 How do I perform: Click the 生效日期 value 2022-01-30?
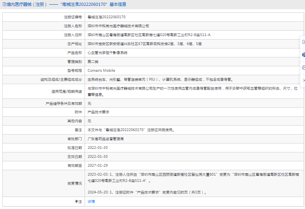(x=98, y=157)
